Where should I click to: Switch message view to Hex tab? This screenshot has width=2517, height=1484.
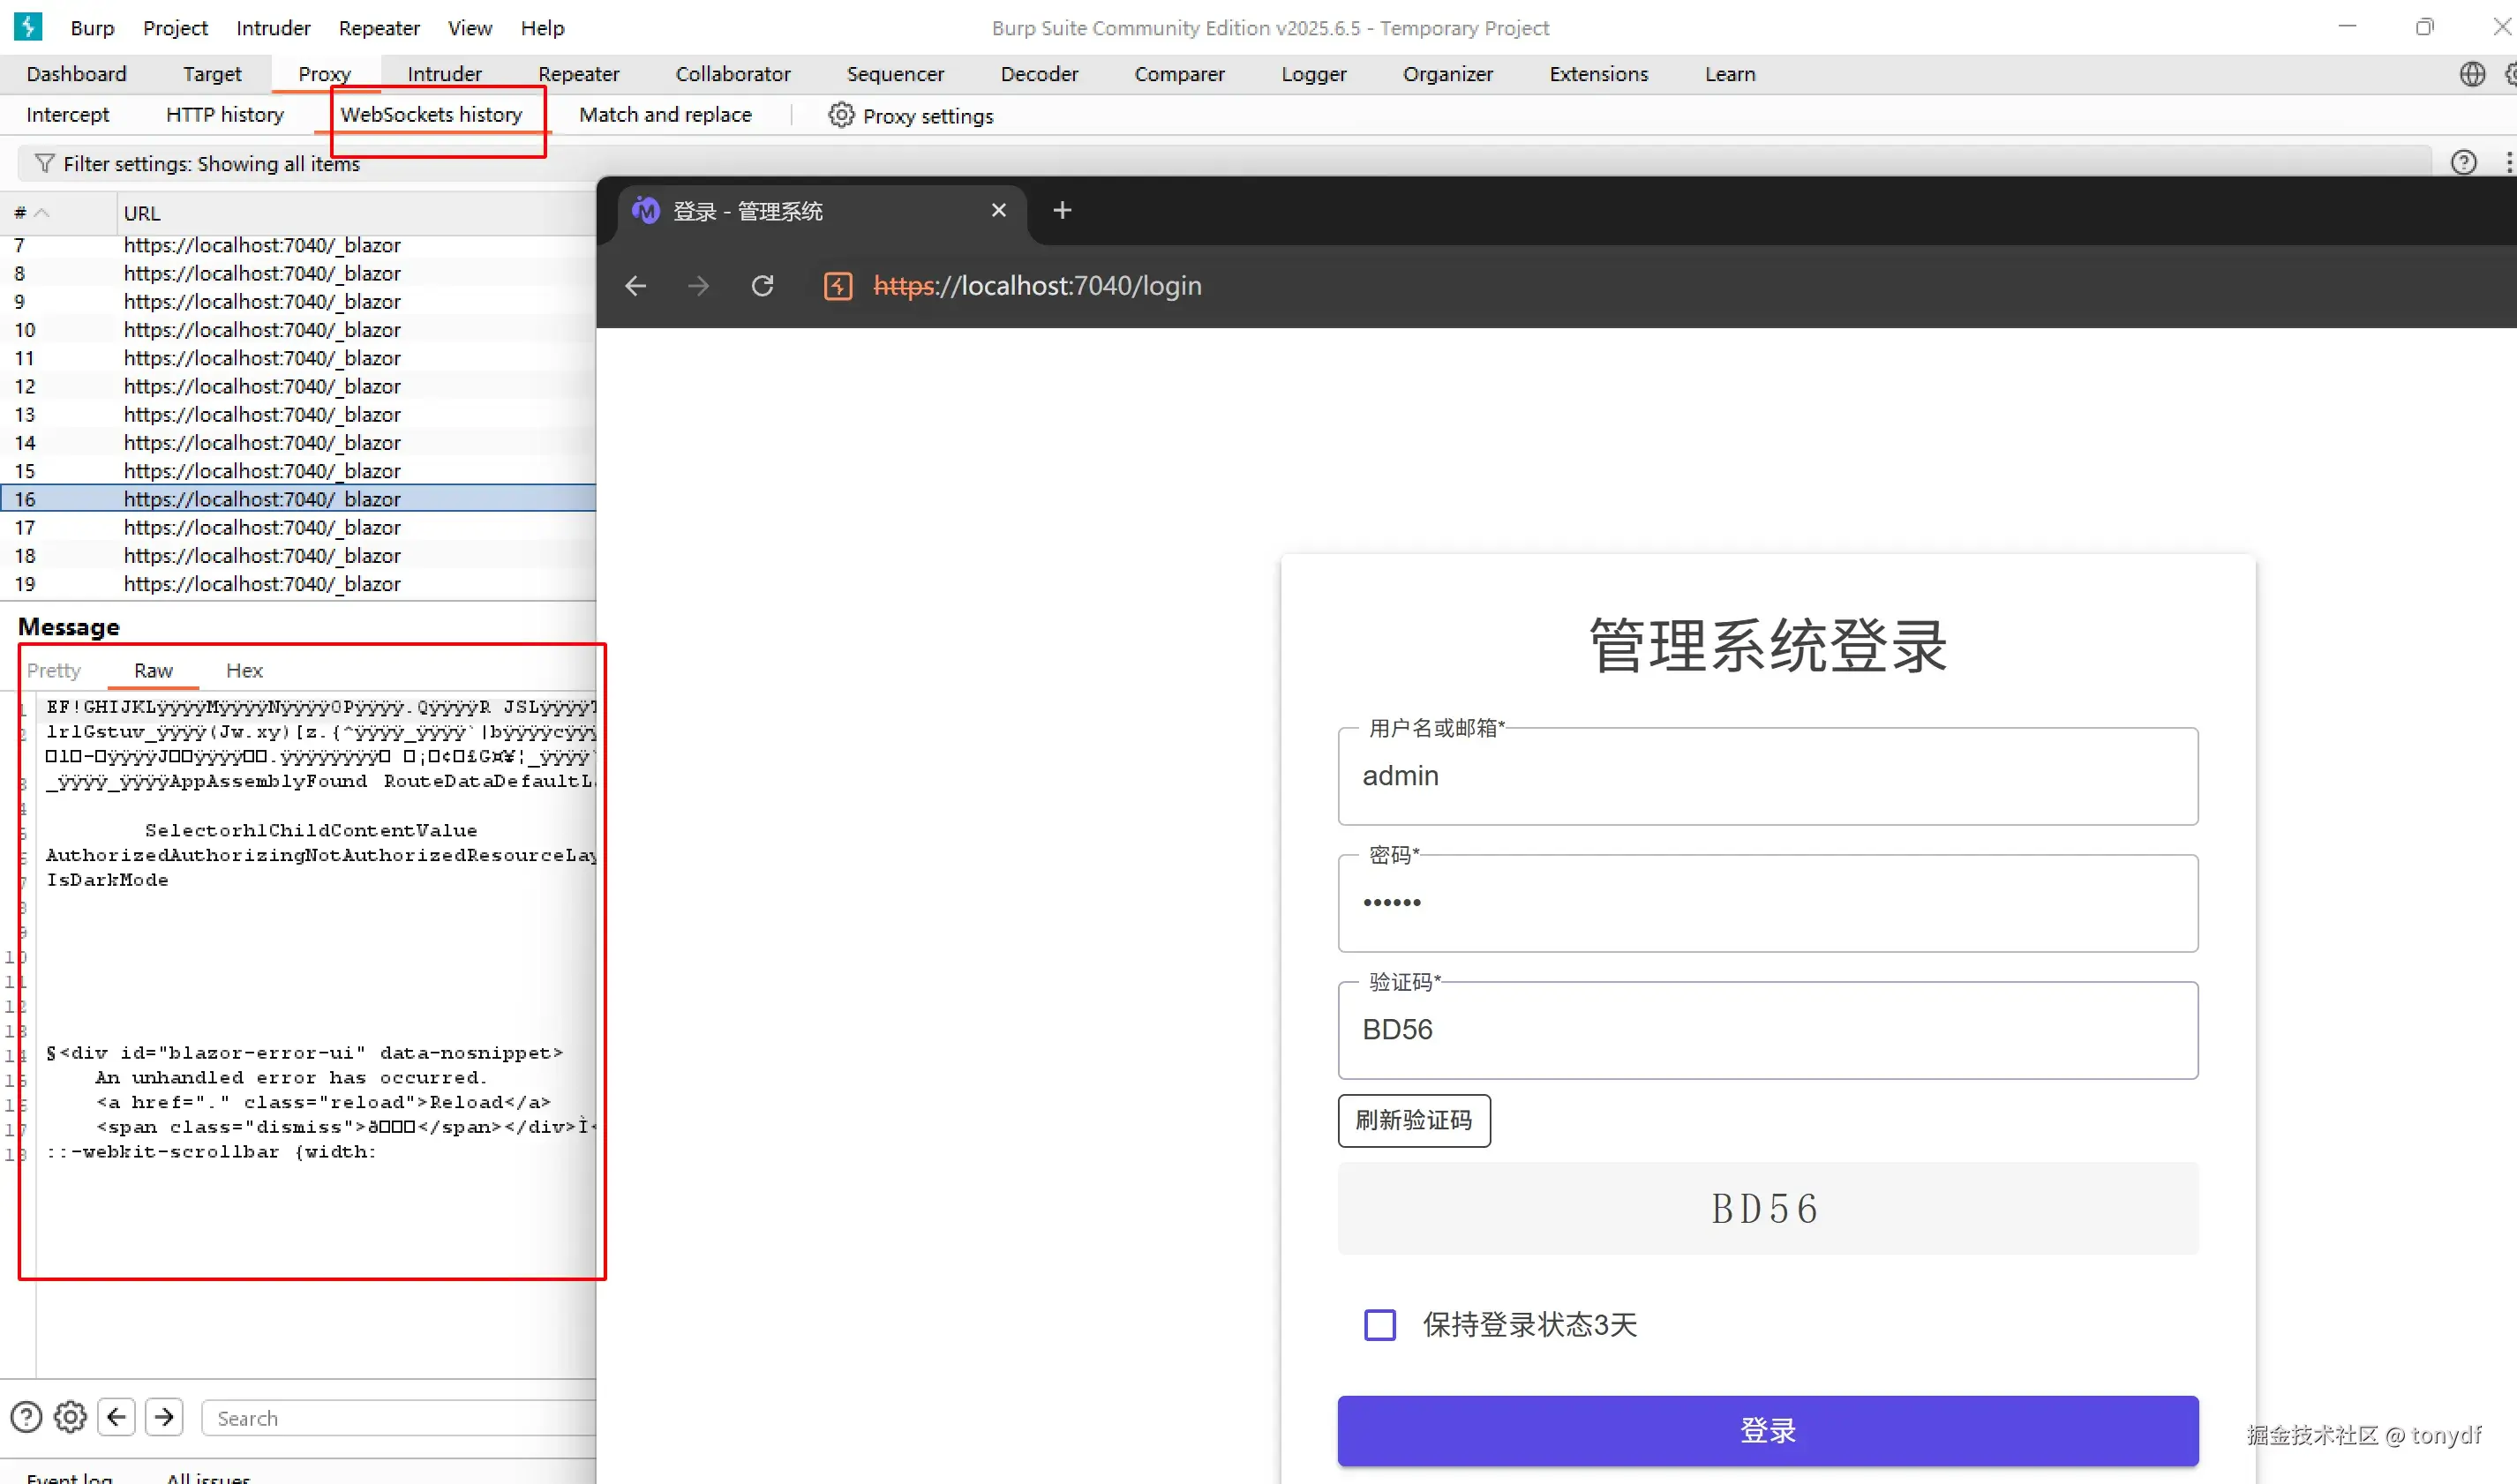click(244, 670)
